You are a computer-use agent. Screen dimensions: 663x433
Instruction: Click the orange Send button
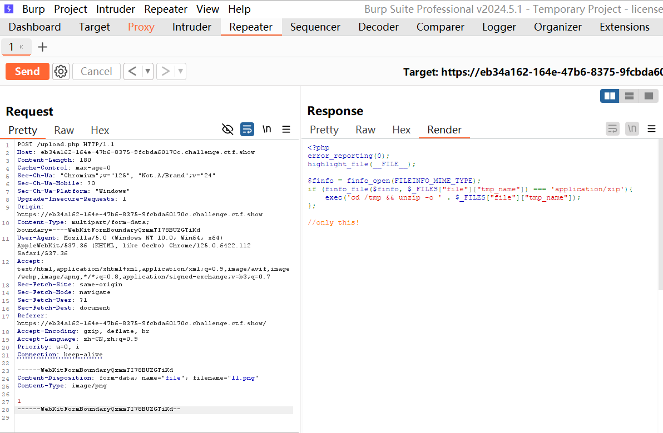pos(27,71)
